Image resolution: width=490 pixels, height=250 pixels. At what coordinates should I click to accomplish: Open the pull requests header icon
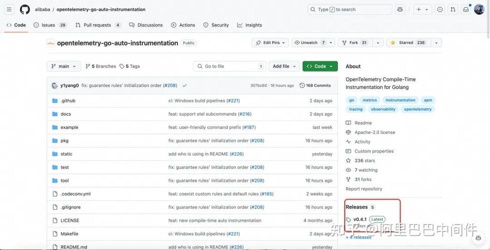[453, 9]
